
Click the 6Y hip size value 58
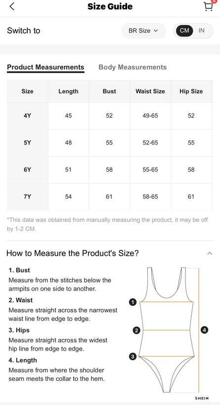[x=191, y=170]
